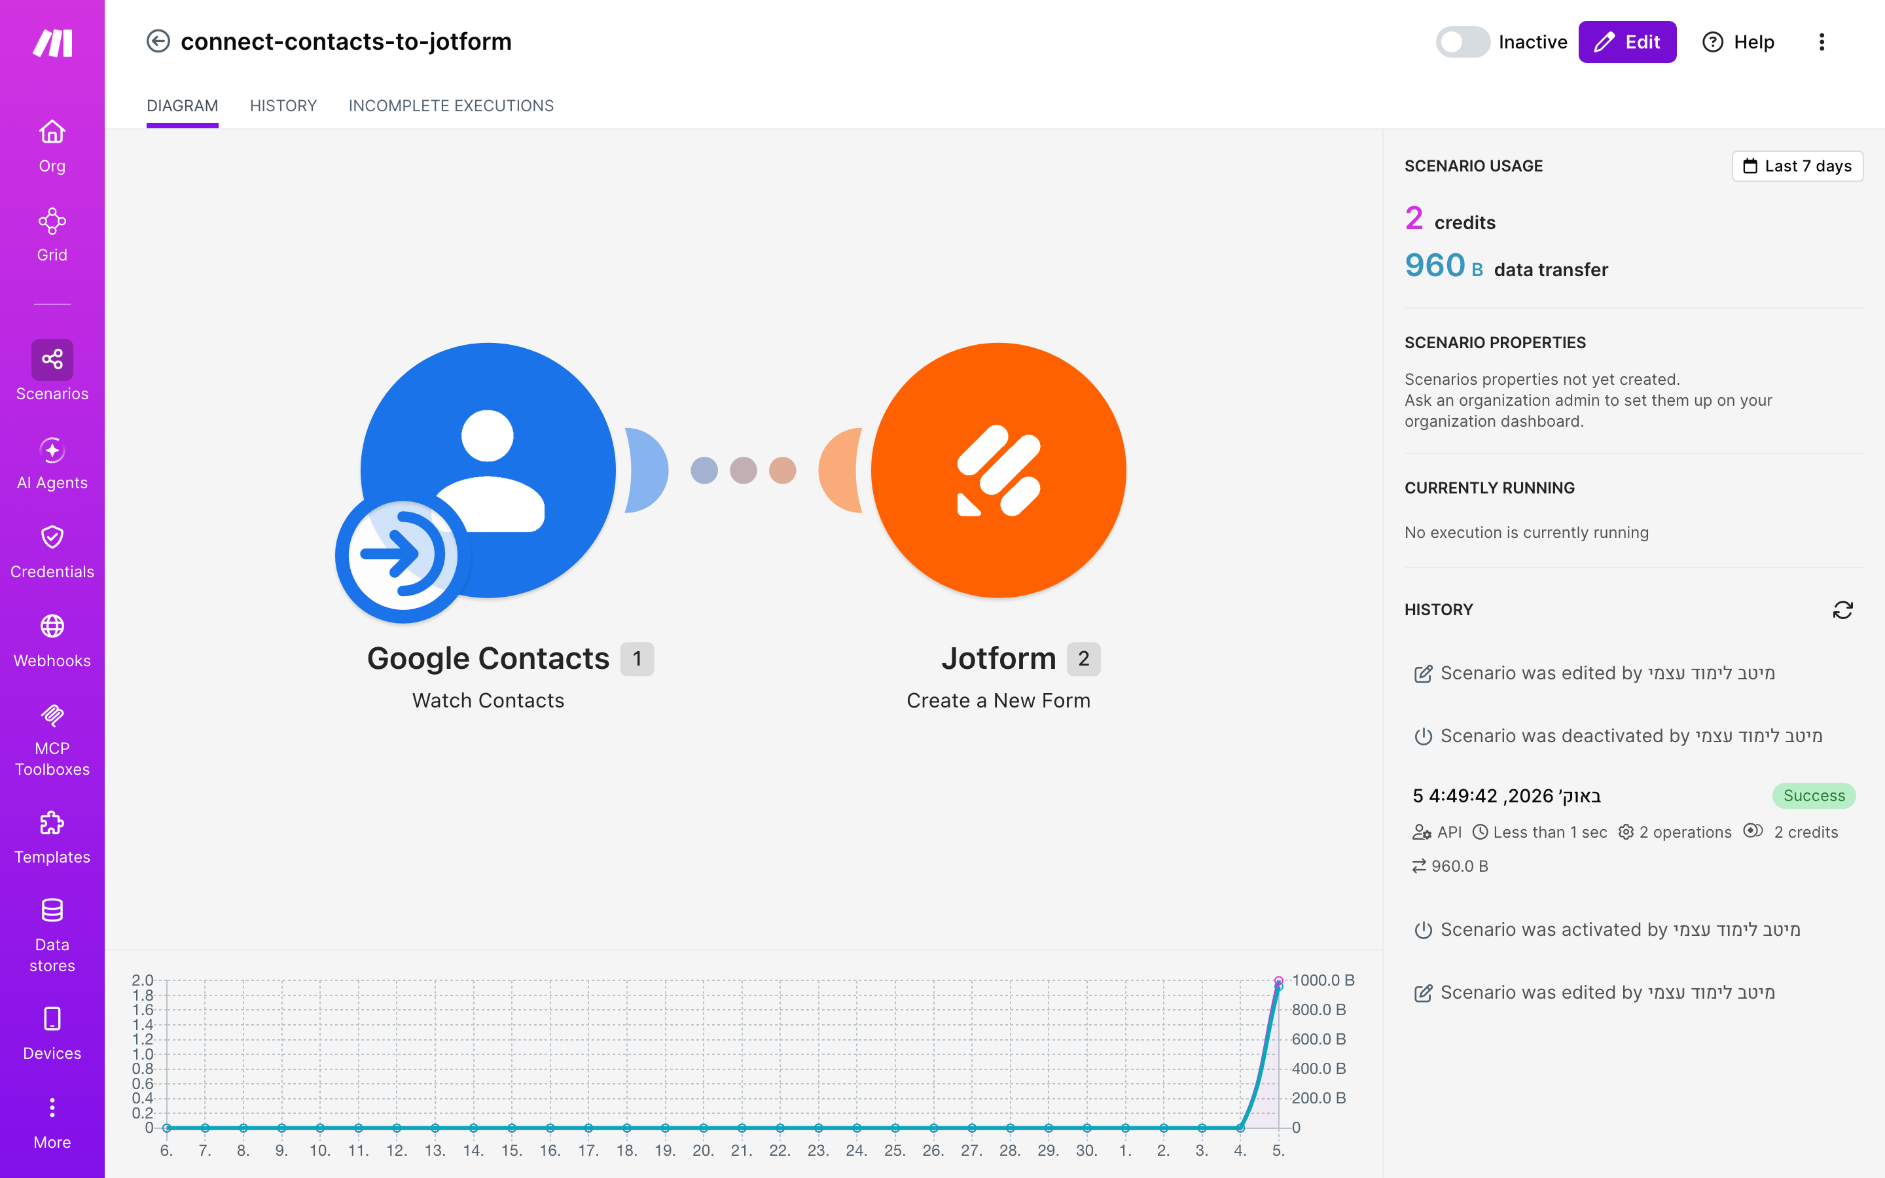Open the Last 7 days date range dropdown
Viewport: 1885px width, 1178px height.
point(1797,166)
